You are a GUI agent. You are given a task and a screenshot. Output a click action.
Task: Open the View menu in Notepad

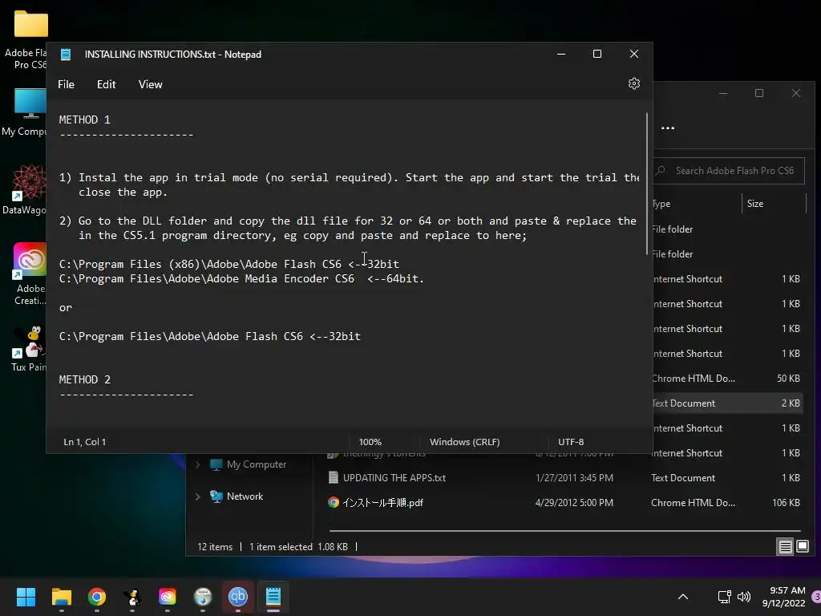[x=150, y=84]
